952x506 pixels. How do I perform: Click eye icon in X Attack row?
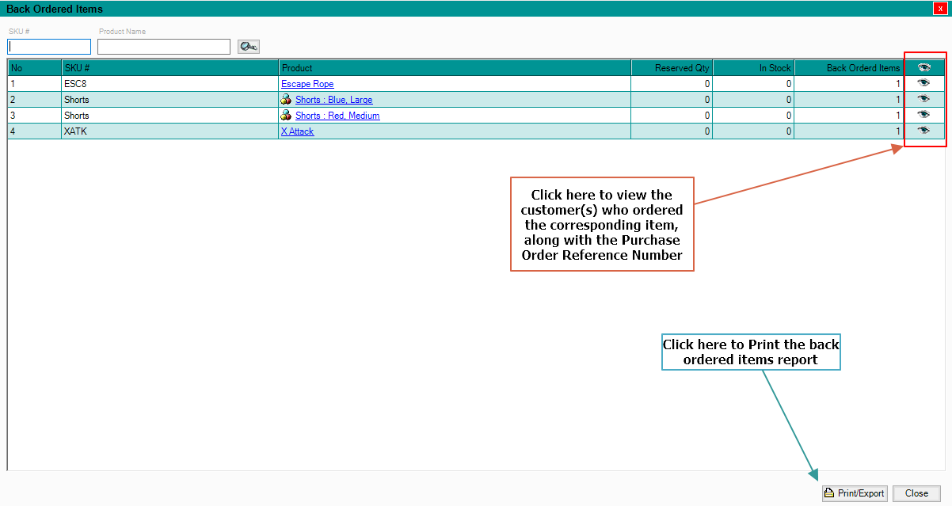(923, 131)
